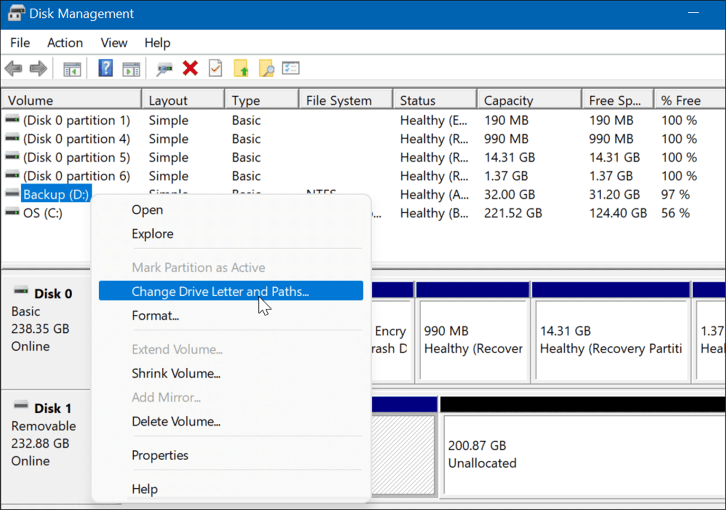
Task: Click the red Delete Volume icon
Action: [190, 68]
